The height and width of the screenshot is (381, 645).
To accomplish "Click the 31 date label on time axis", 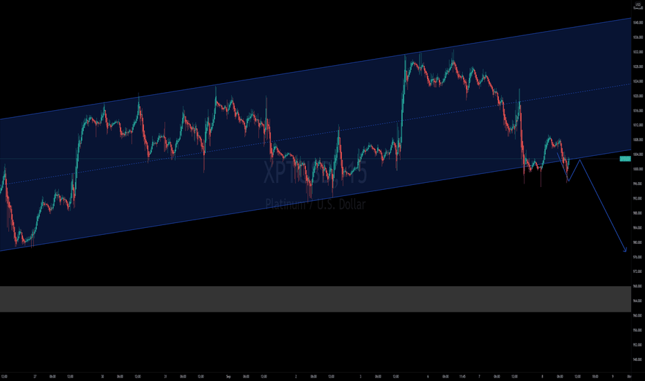I will [x=165, y=376].
